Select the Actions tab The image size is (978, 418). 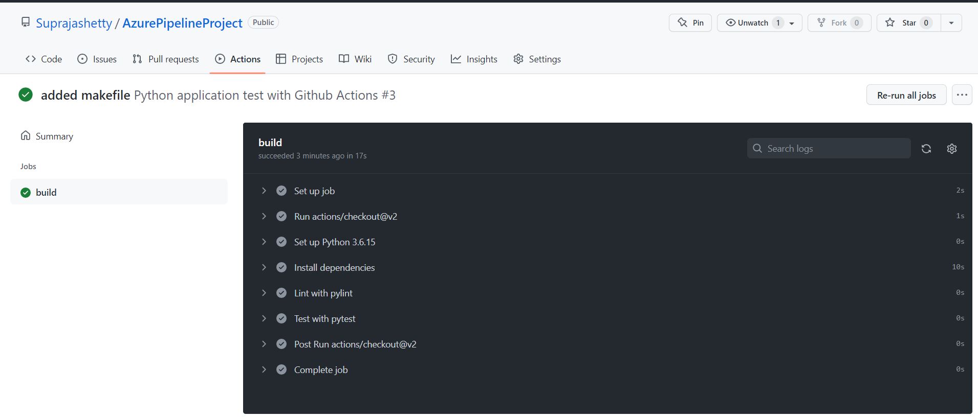(x=237, y=59)
